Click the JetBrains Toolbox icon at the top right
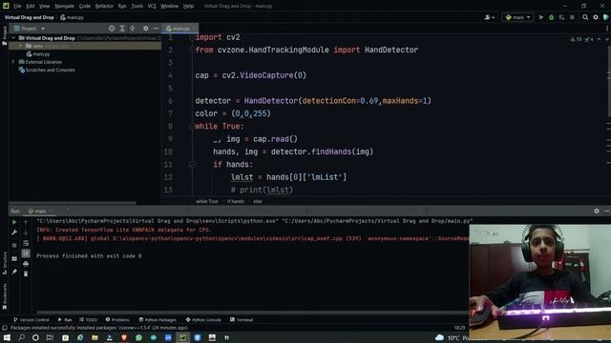The width and height of the screenshot is (611, 343). [x=606, y=17]
